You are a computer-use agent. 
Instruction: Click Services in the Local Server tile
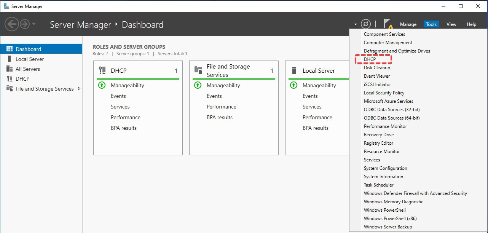(x=312, y=107)
